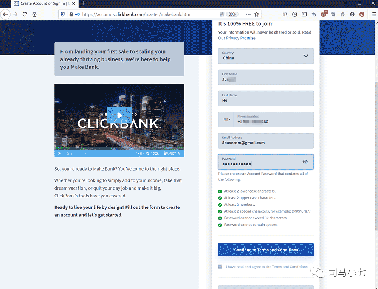Open the tracking protection shield

point(63,14)
